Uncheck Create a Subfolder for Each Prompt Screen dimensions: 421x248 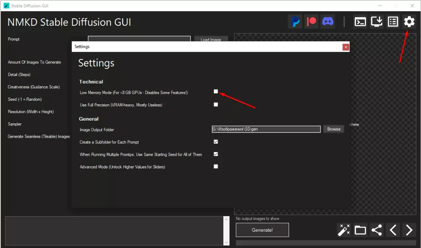(216, 142)
